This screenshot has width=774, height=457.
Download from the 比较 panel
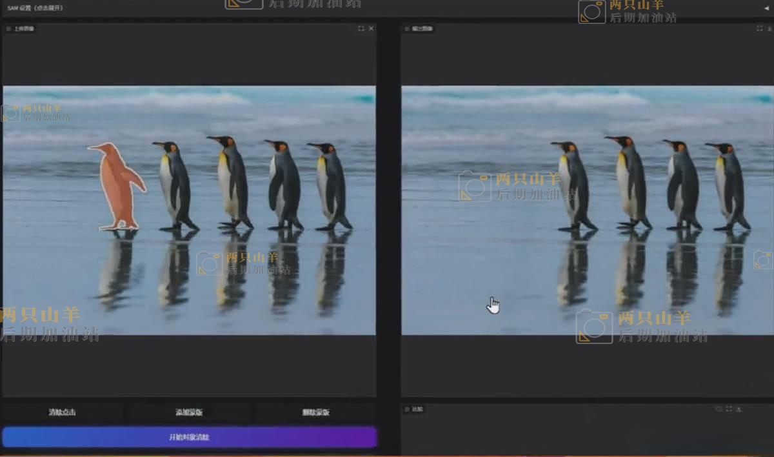(x=739, y=409)
